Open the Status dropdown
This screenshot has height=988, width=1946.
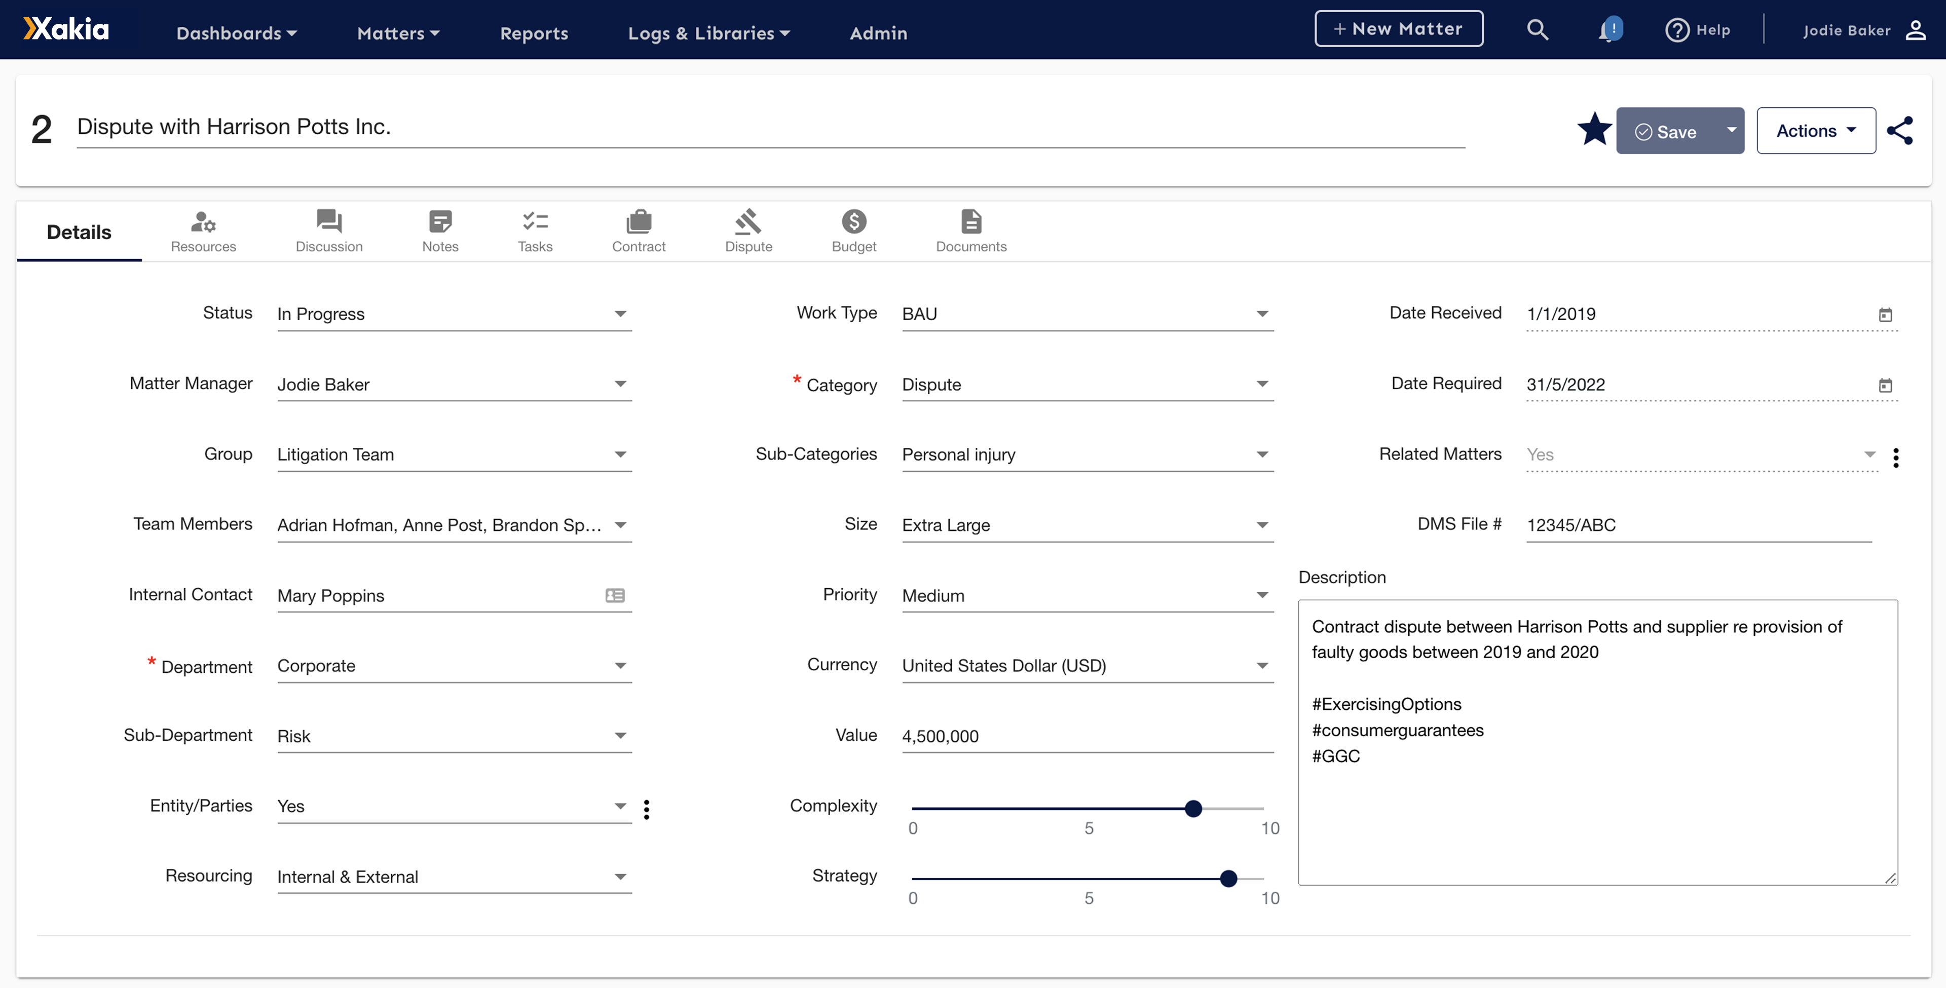pyautogui.click(x=620, y=313)
